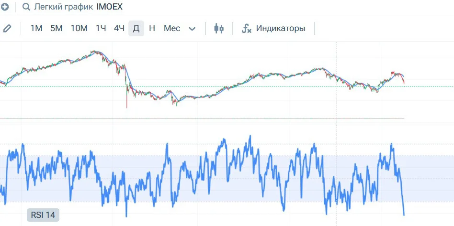The image size is (454, 226).
Task: Click the fx indicators icon
Action: click(247, 28)
